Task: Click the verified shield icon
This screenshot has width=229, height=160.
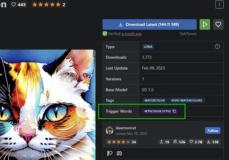Action: 105,33
